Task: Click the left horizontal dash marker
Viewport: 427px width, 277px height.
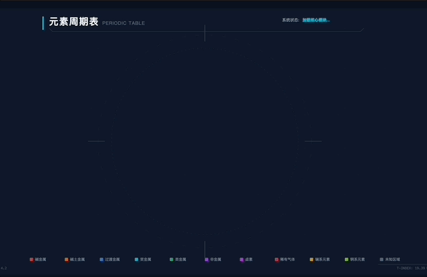Action: [97, 141]
